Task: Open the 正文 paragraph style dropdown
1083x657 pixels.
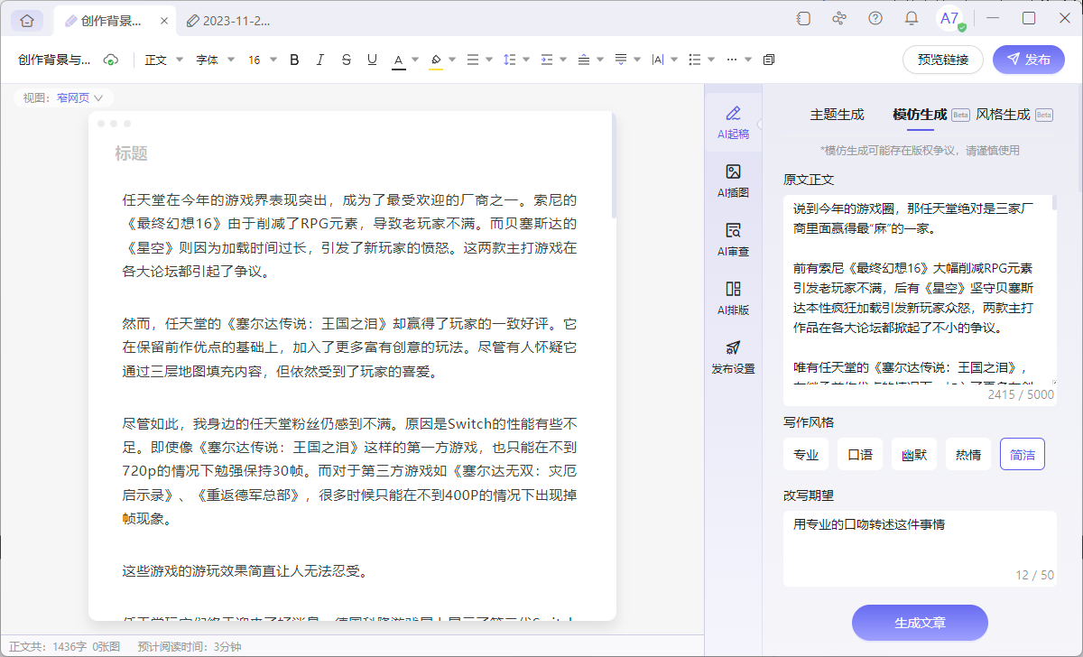Action: pos(162,60)
